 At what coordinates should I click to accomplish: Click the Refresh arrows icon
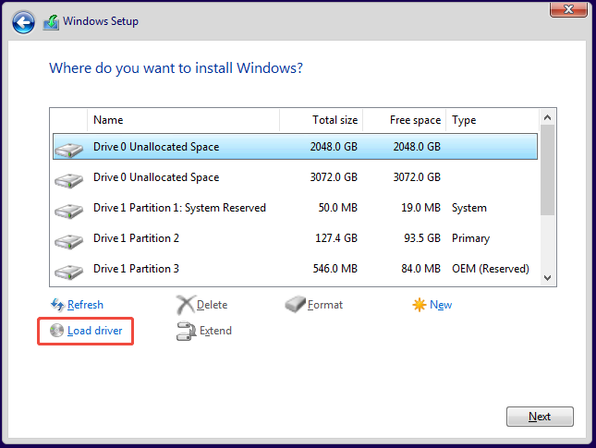click(x=57, y=305)
